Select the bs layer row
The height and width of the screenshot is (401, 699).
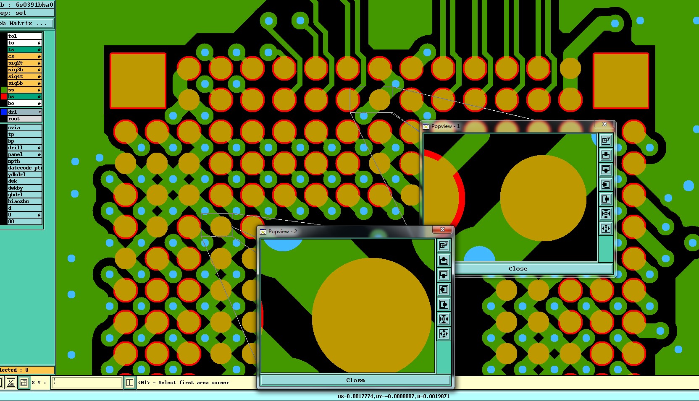coord(25,96)
